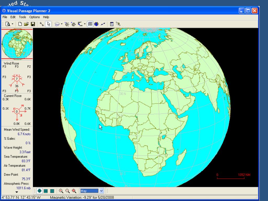Click the wind rose diagram center circle

click(x=16, y=79)
